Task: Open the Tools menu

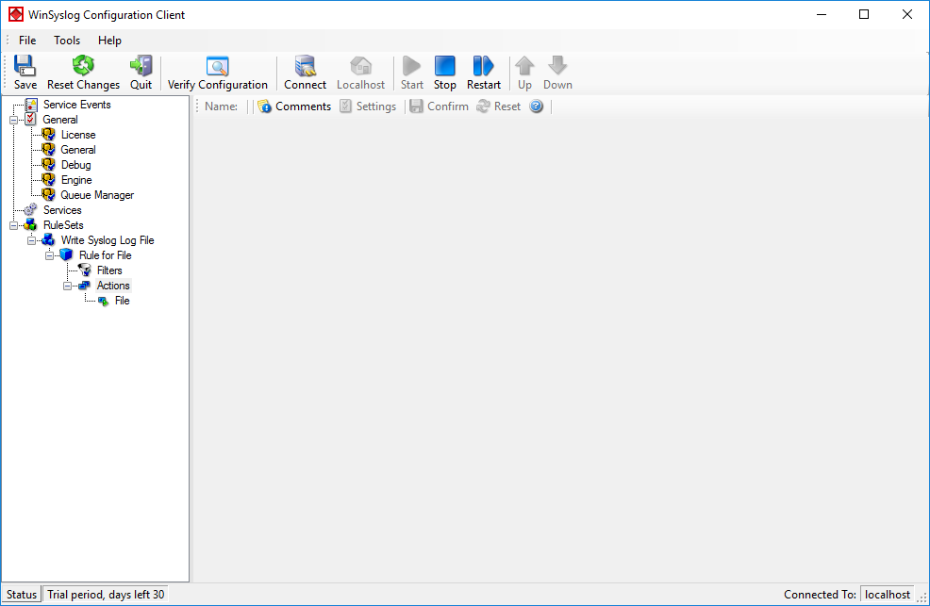Action: click(x=67, y=41)
